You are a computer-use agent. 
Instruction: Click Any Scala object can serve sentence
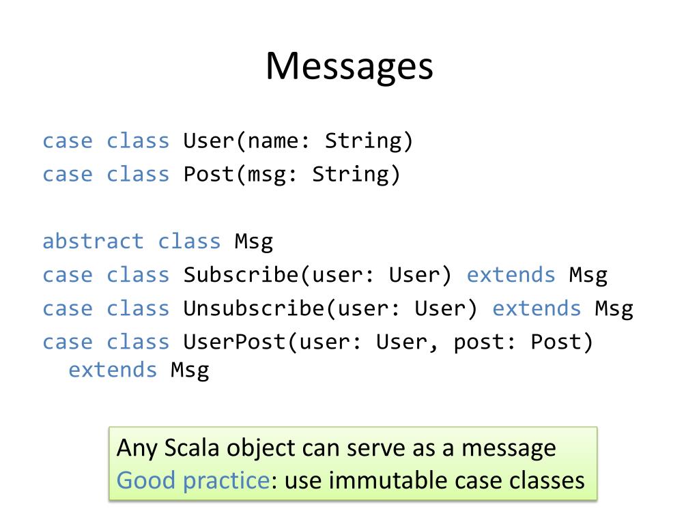tap(336, 448)
